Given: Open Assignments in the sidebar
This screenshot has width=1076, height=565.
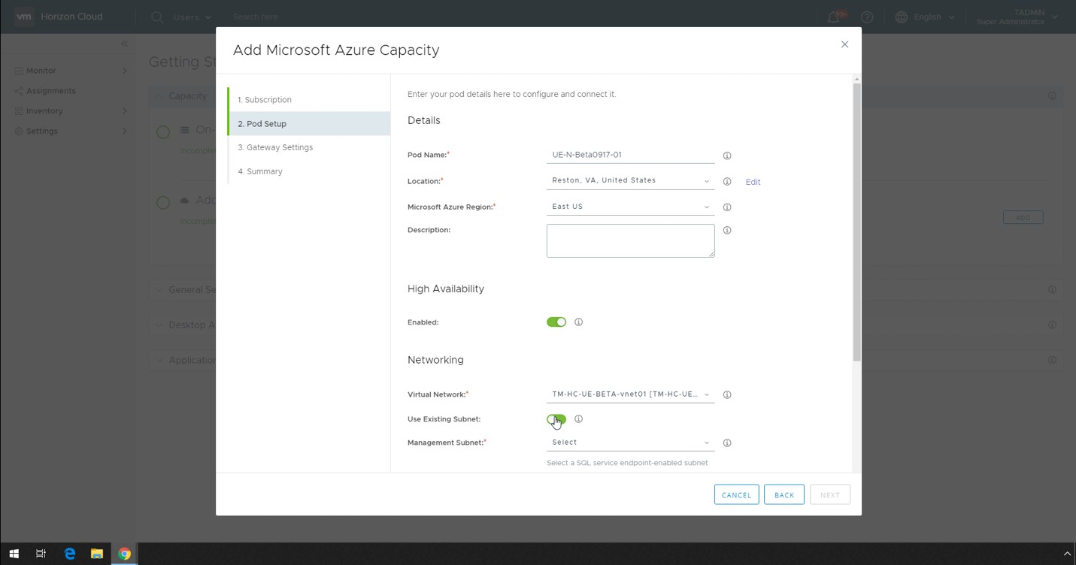Looking at the screenshot, I should [51, 91].
